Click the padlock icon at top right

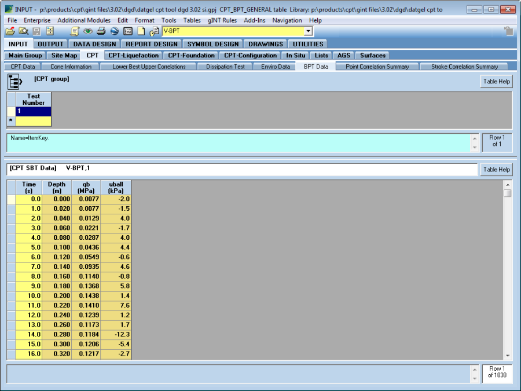[x=508, y=31]
